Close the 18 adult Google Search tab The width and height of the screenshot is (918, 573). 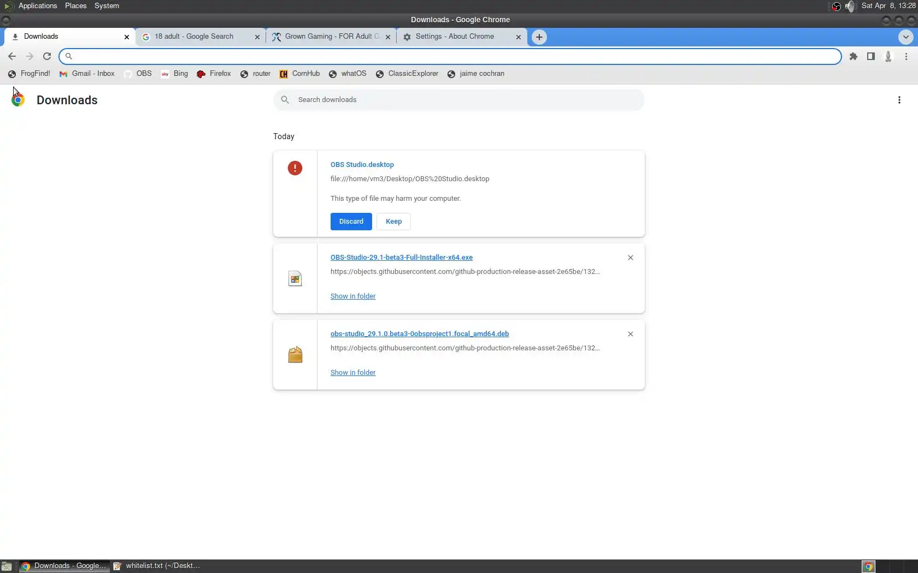[257, 37]
